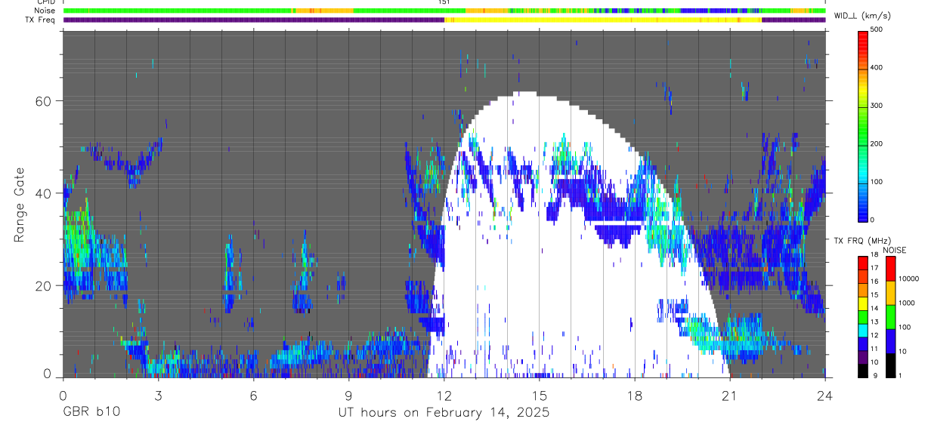
Task: Click the y-axis tick label '40'
Action: point(42,193)
